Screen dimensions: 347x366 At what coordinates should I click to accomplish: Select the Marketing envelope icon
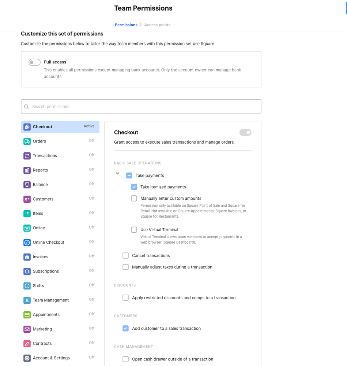pyautogui.click(x=27, y=329)
